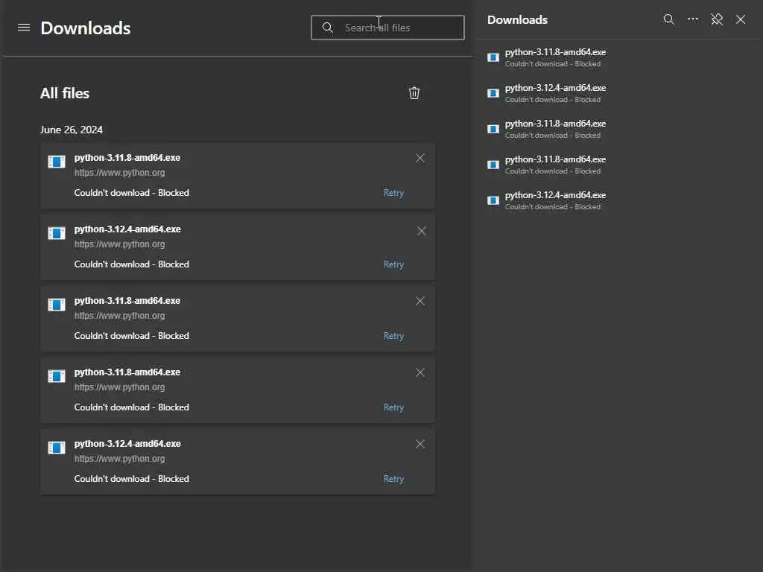
Task: Click the magnifier icon in search box
Action: tap(328, 28)
